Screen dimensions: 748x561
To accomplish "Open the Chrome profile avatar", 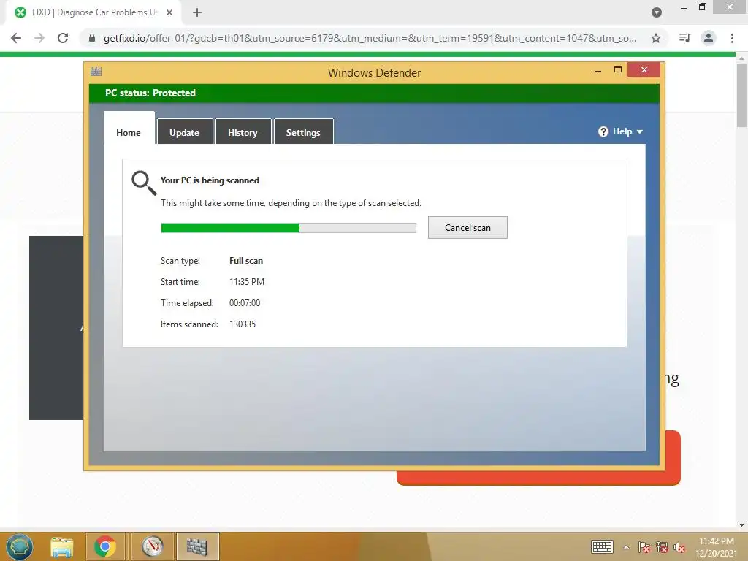I will point(709,38).
